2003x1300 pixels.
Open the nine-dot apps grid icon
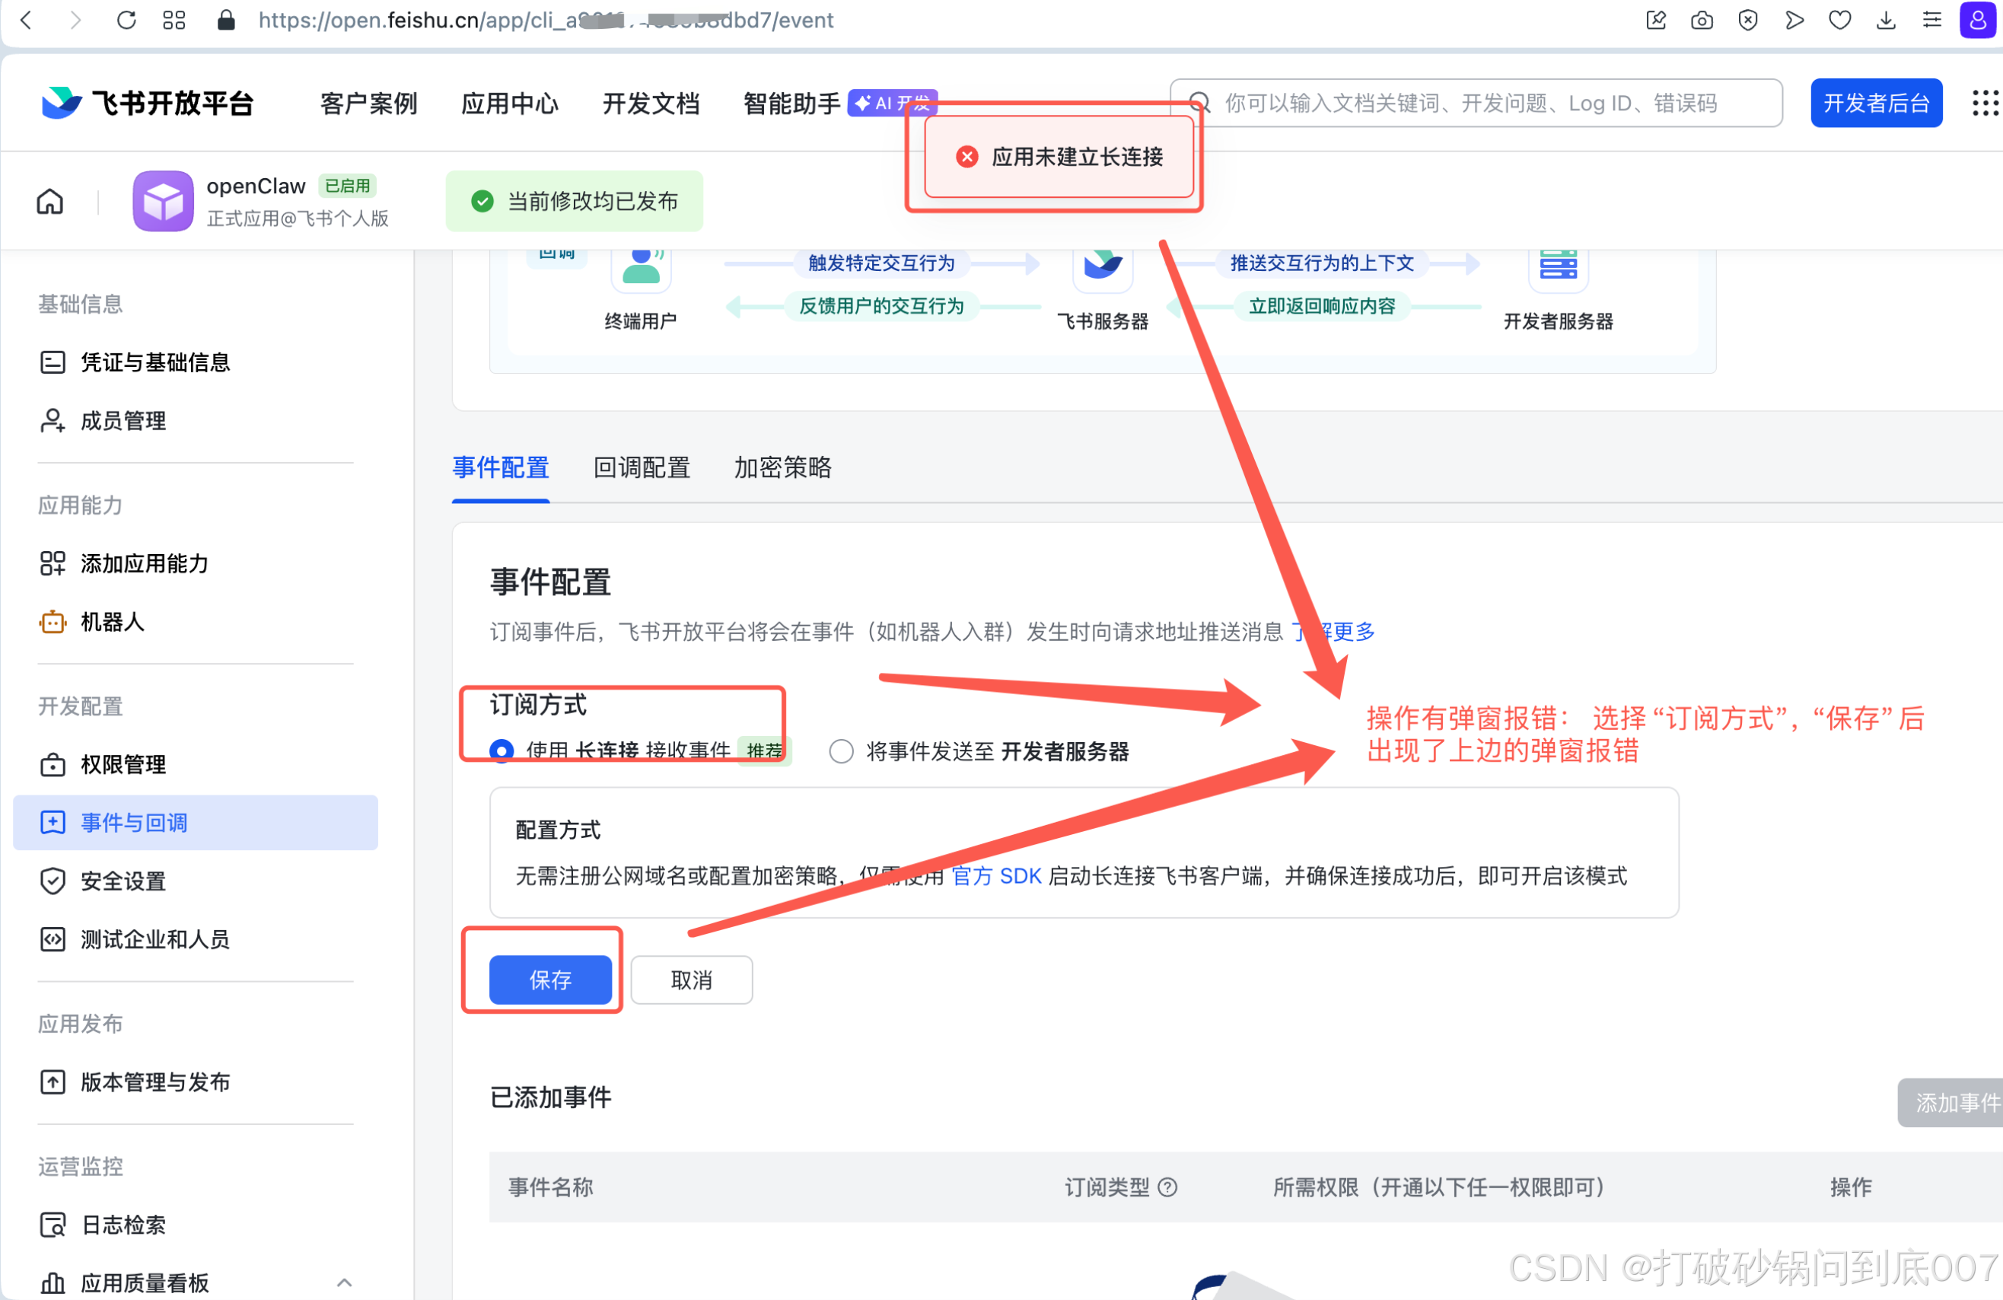pos(1985,103)
